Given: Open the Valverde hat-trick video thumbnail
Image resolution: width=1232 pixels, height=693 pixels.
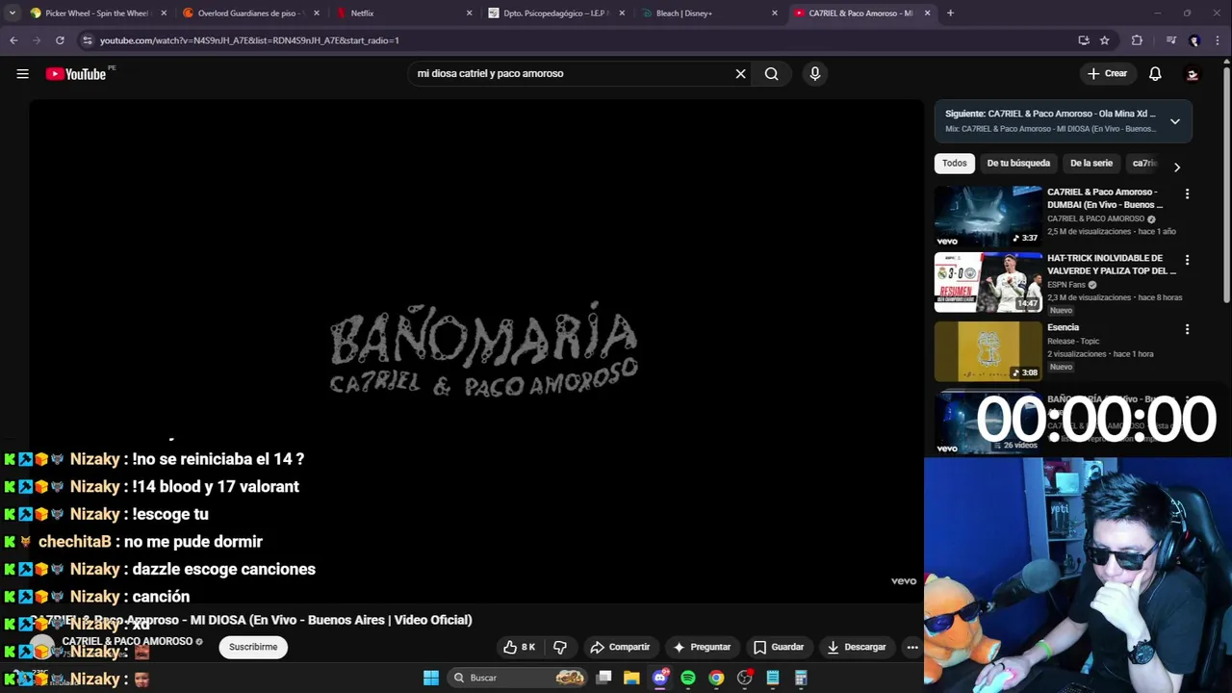Looking at the screenshot, I should (x=988, y=283).
